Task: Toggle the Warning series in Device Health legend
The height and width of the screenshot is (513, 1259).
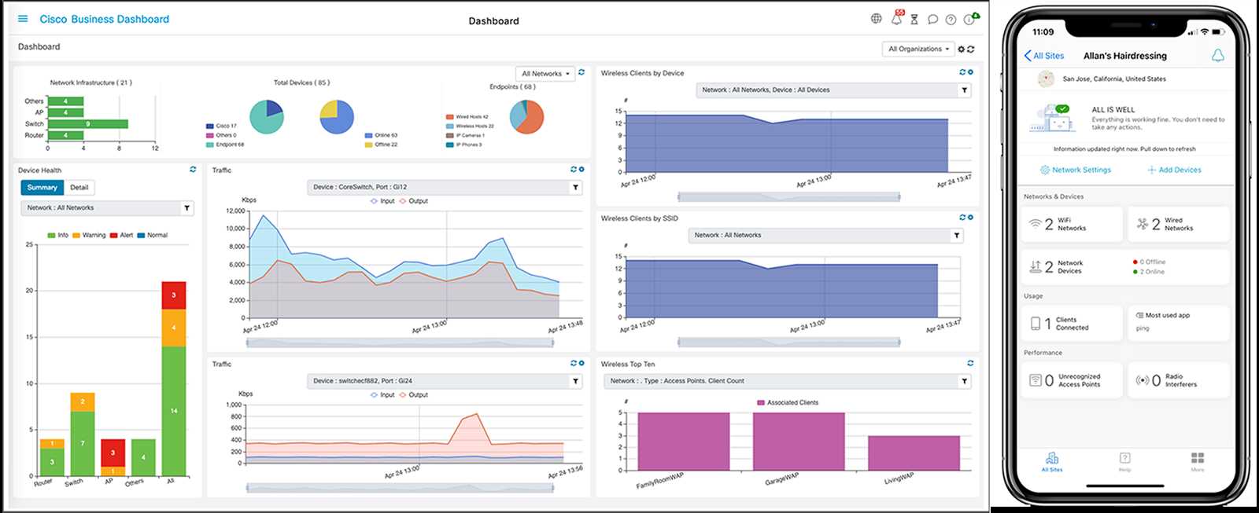Action: (x=89, y=235)
